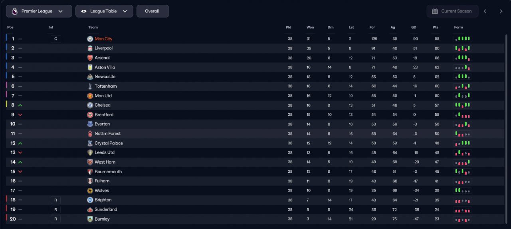511x229 pixels.
Task: Open the Aston Villa team link
Action: pos(105,67)
